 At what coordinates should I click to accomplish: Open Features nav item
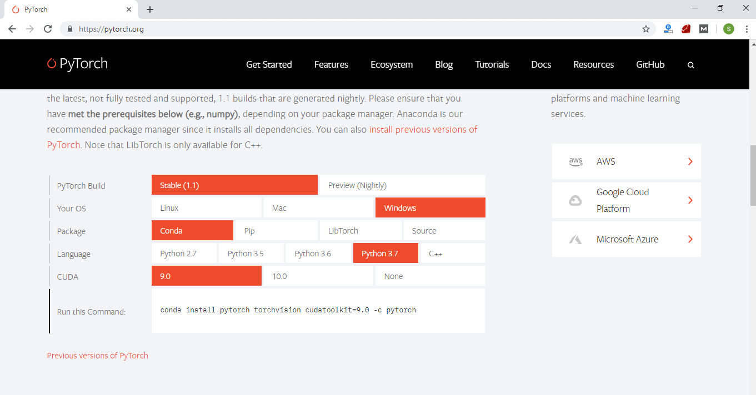(x=331, y=64)
